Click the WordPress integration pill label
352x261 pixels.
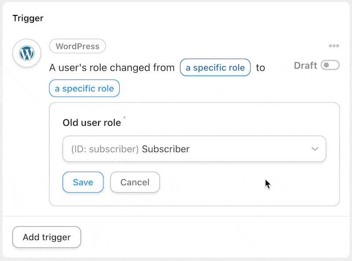point(77,46)
